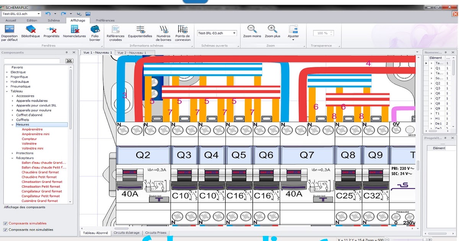Screen dimensions: 459x241
Task: Collapse the Tableau tree branch
Action: coord(7,91)
